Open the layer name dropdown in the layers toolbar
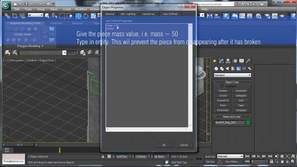Viewport: 297px width, 167px height. (x=64, y=52)
